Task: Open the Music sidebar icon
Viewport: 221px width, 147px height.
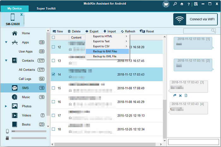Action: [x=15, y=97]
